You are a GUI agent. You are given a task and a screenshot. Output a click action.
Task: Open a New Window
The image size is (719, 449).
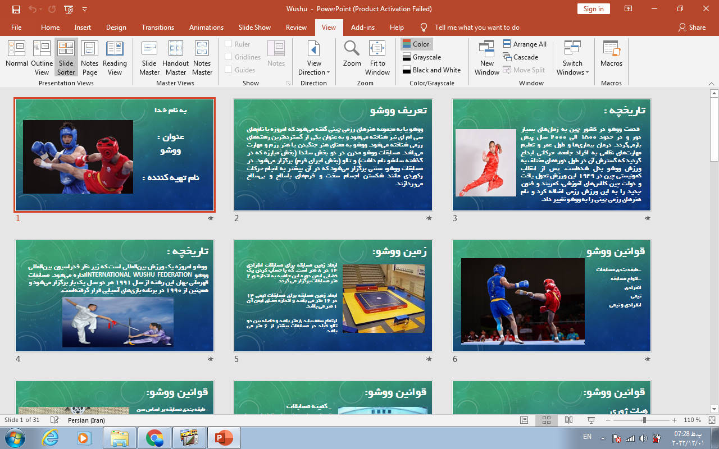point(486,57)
